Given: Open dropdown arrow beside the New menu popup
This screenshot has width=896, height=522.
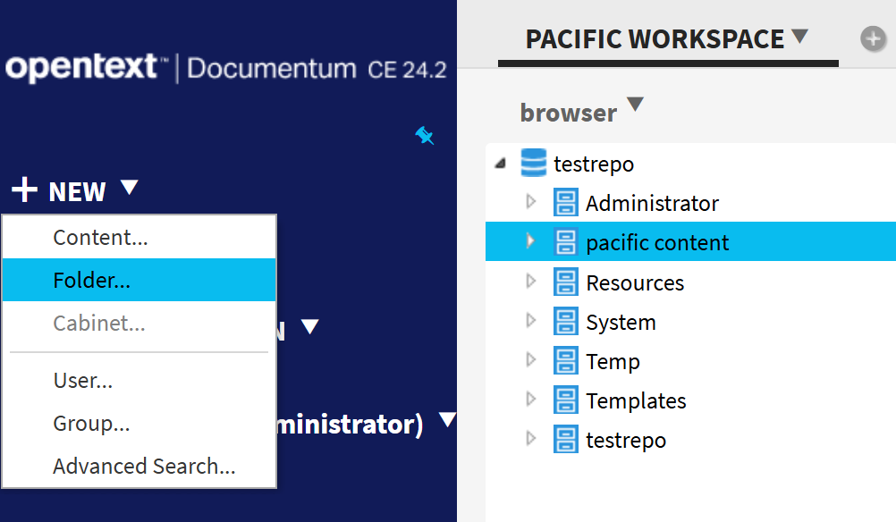Looking at the screenshot, I should coord(309,326).
